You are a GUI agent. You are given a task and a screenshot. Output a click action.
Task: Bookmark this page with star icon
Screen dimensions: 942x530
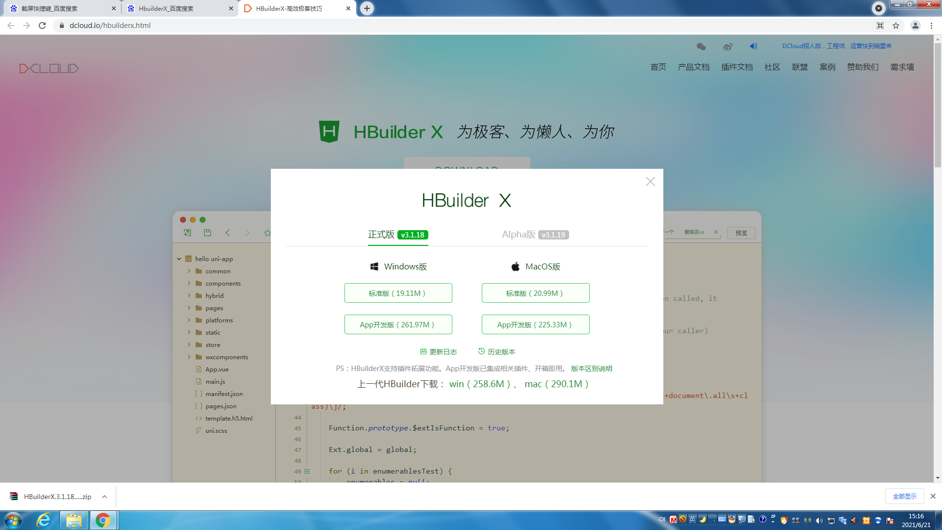(x=896, y=26)
